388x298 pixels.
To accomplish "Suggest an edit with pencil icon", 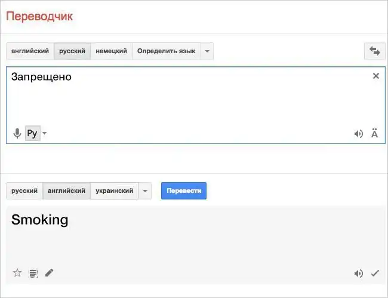I will pos(50,273).
